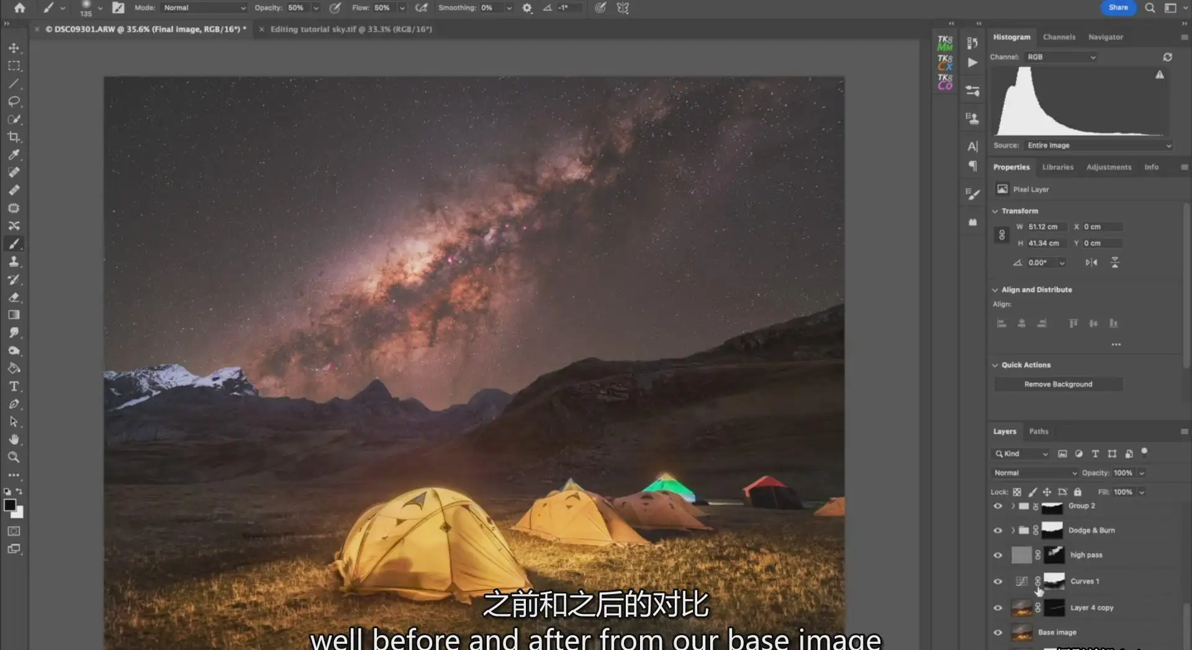Select the Pen tool
The image size is (1192, 650).
(x=14, y=404)
